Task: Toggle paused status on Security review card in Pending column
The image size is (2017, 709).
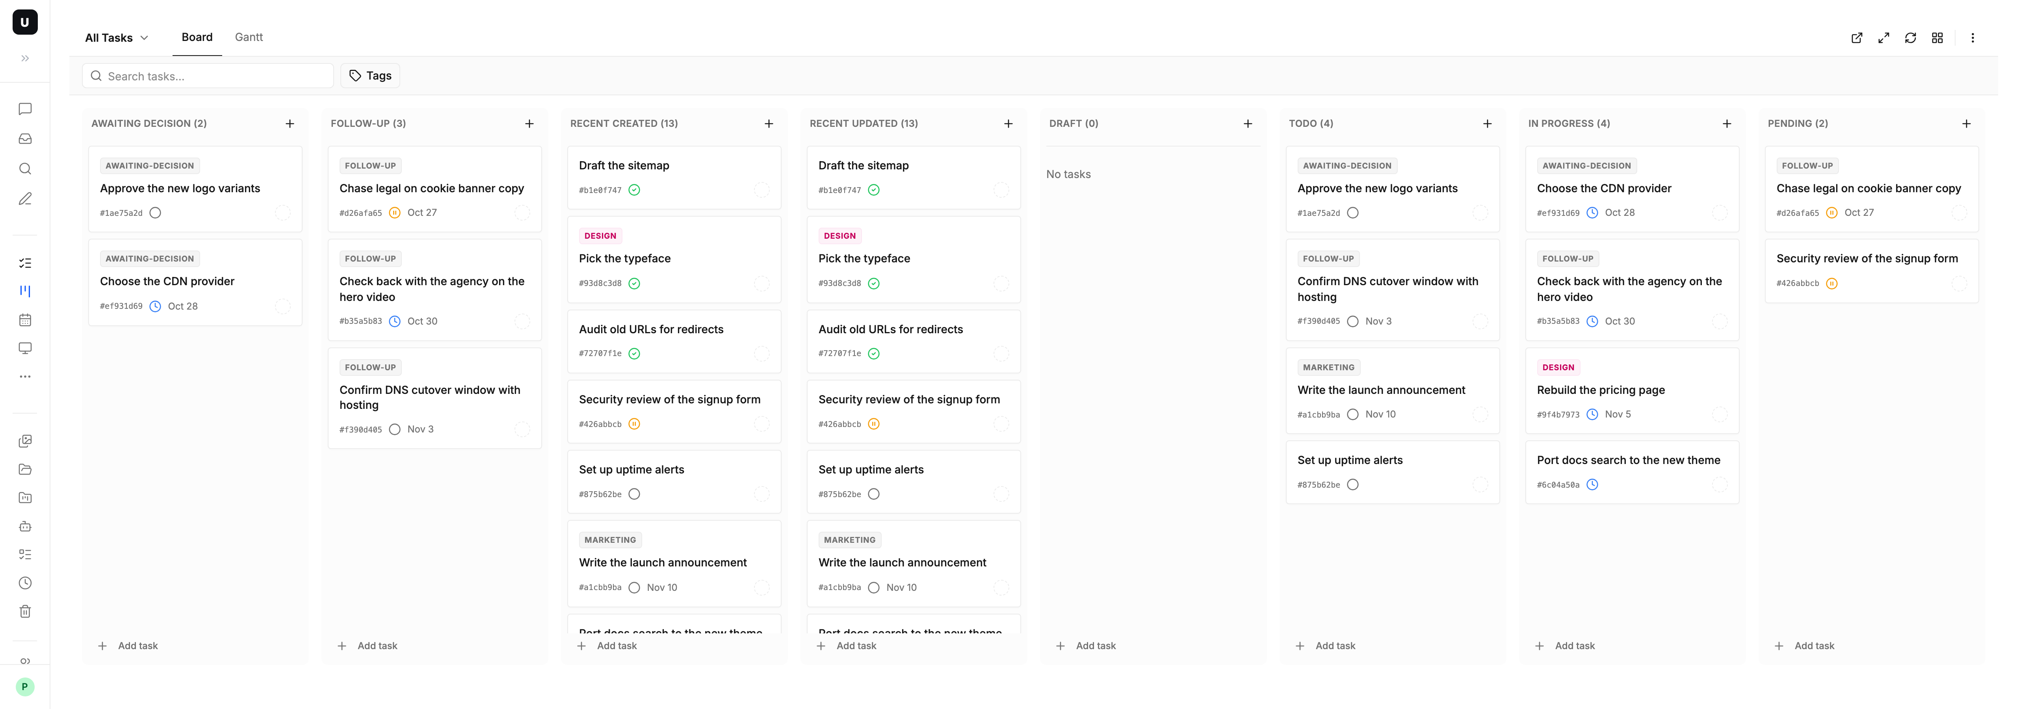Action: coord(1831,283)
